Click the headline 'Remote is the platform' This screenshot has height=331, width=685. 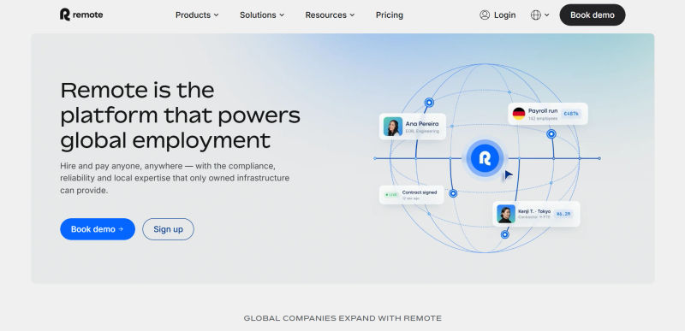181,115
